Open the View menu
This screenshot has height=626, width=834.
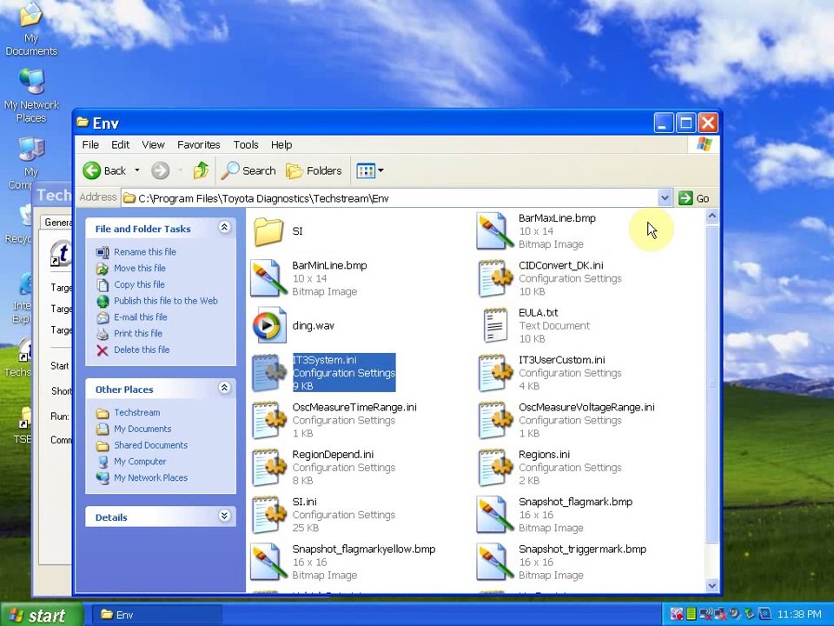tap(153, 145)
